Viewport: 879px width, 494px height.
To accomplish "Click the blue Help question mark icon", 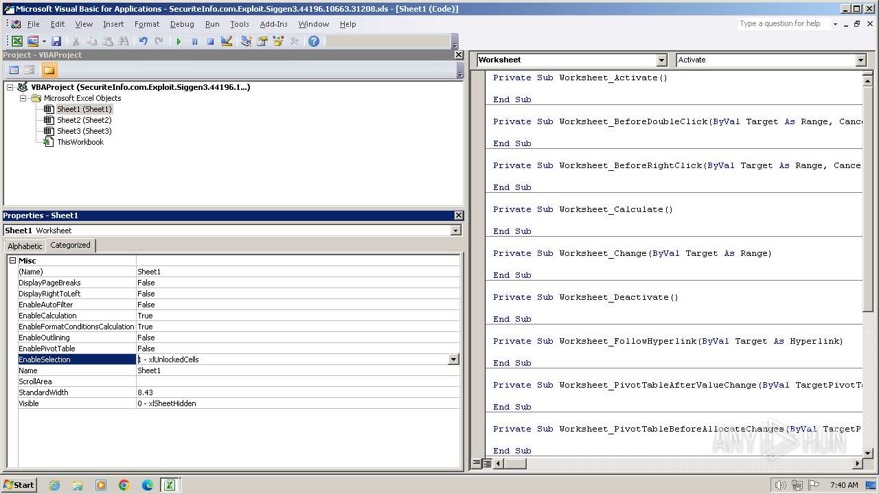I will click(x=314, y=41).
